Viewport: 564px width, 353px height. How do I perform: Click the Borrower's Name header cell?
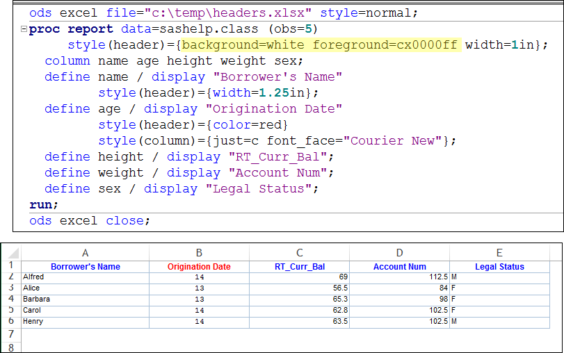[x=85, y=266]
